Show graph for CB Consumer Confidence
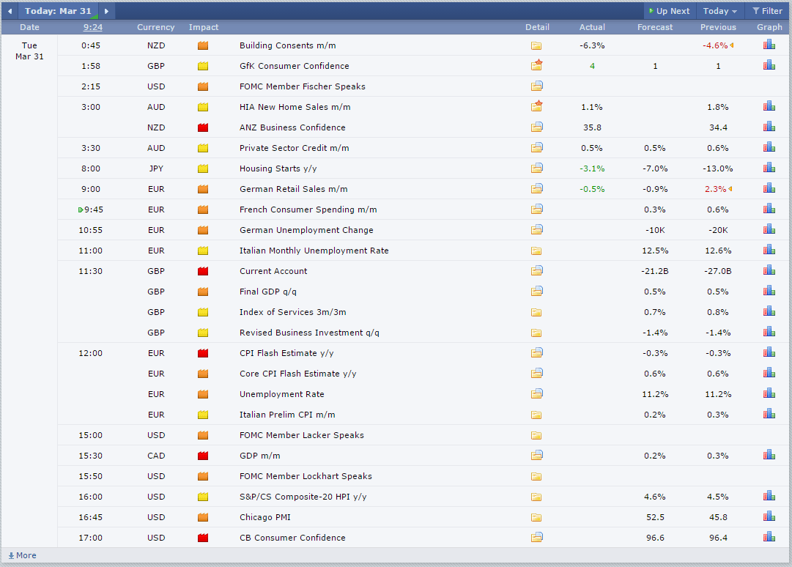The image size is (792, 567). [769, 537]
